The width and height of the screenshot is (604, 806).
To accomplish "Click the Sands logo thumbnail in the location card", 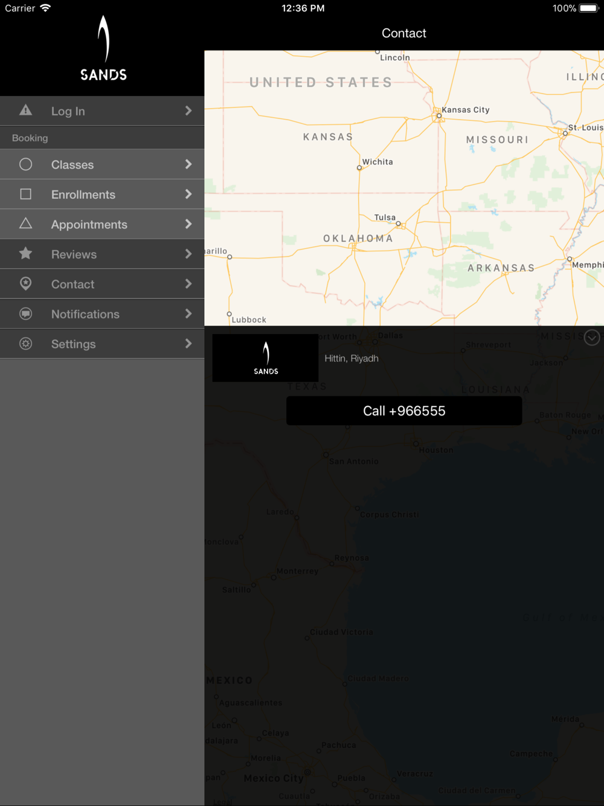I will click(265, 358).
